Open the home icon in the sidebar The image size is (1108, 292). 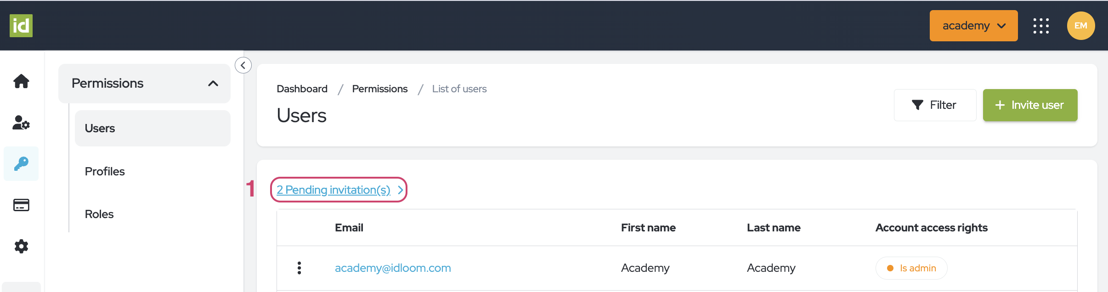pos(21,81)
